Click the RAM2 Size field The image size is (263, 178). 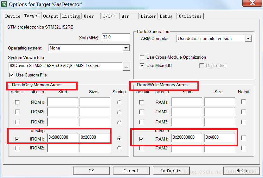(220, 112)
